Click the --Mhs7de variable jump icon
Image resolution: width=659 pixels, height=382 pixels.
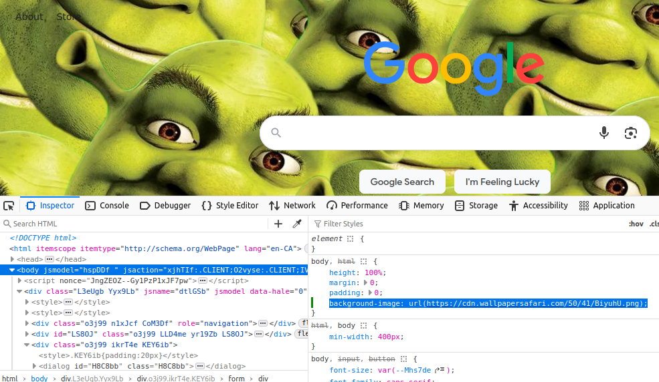(439, 370)
